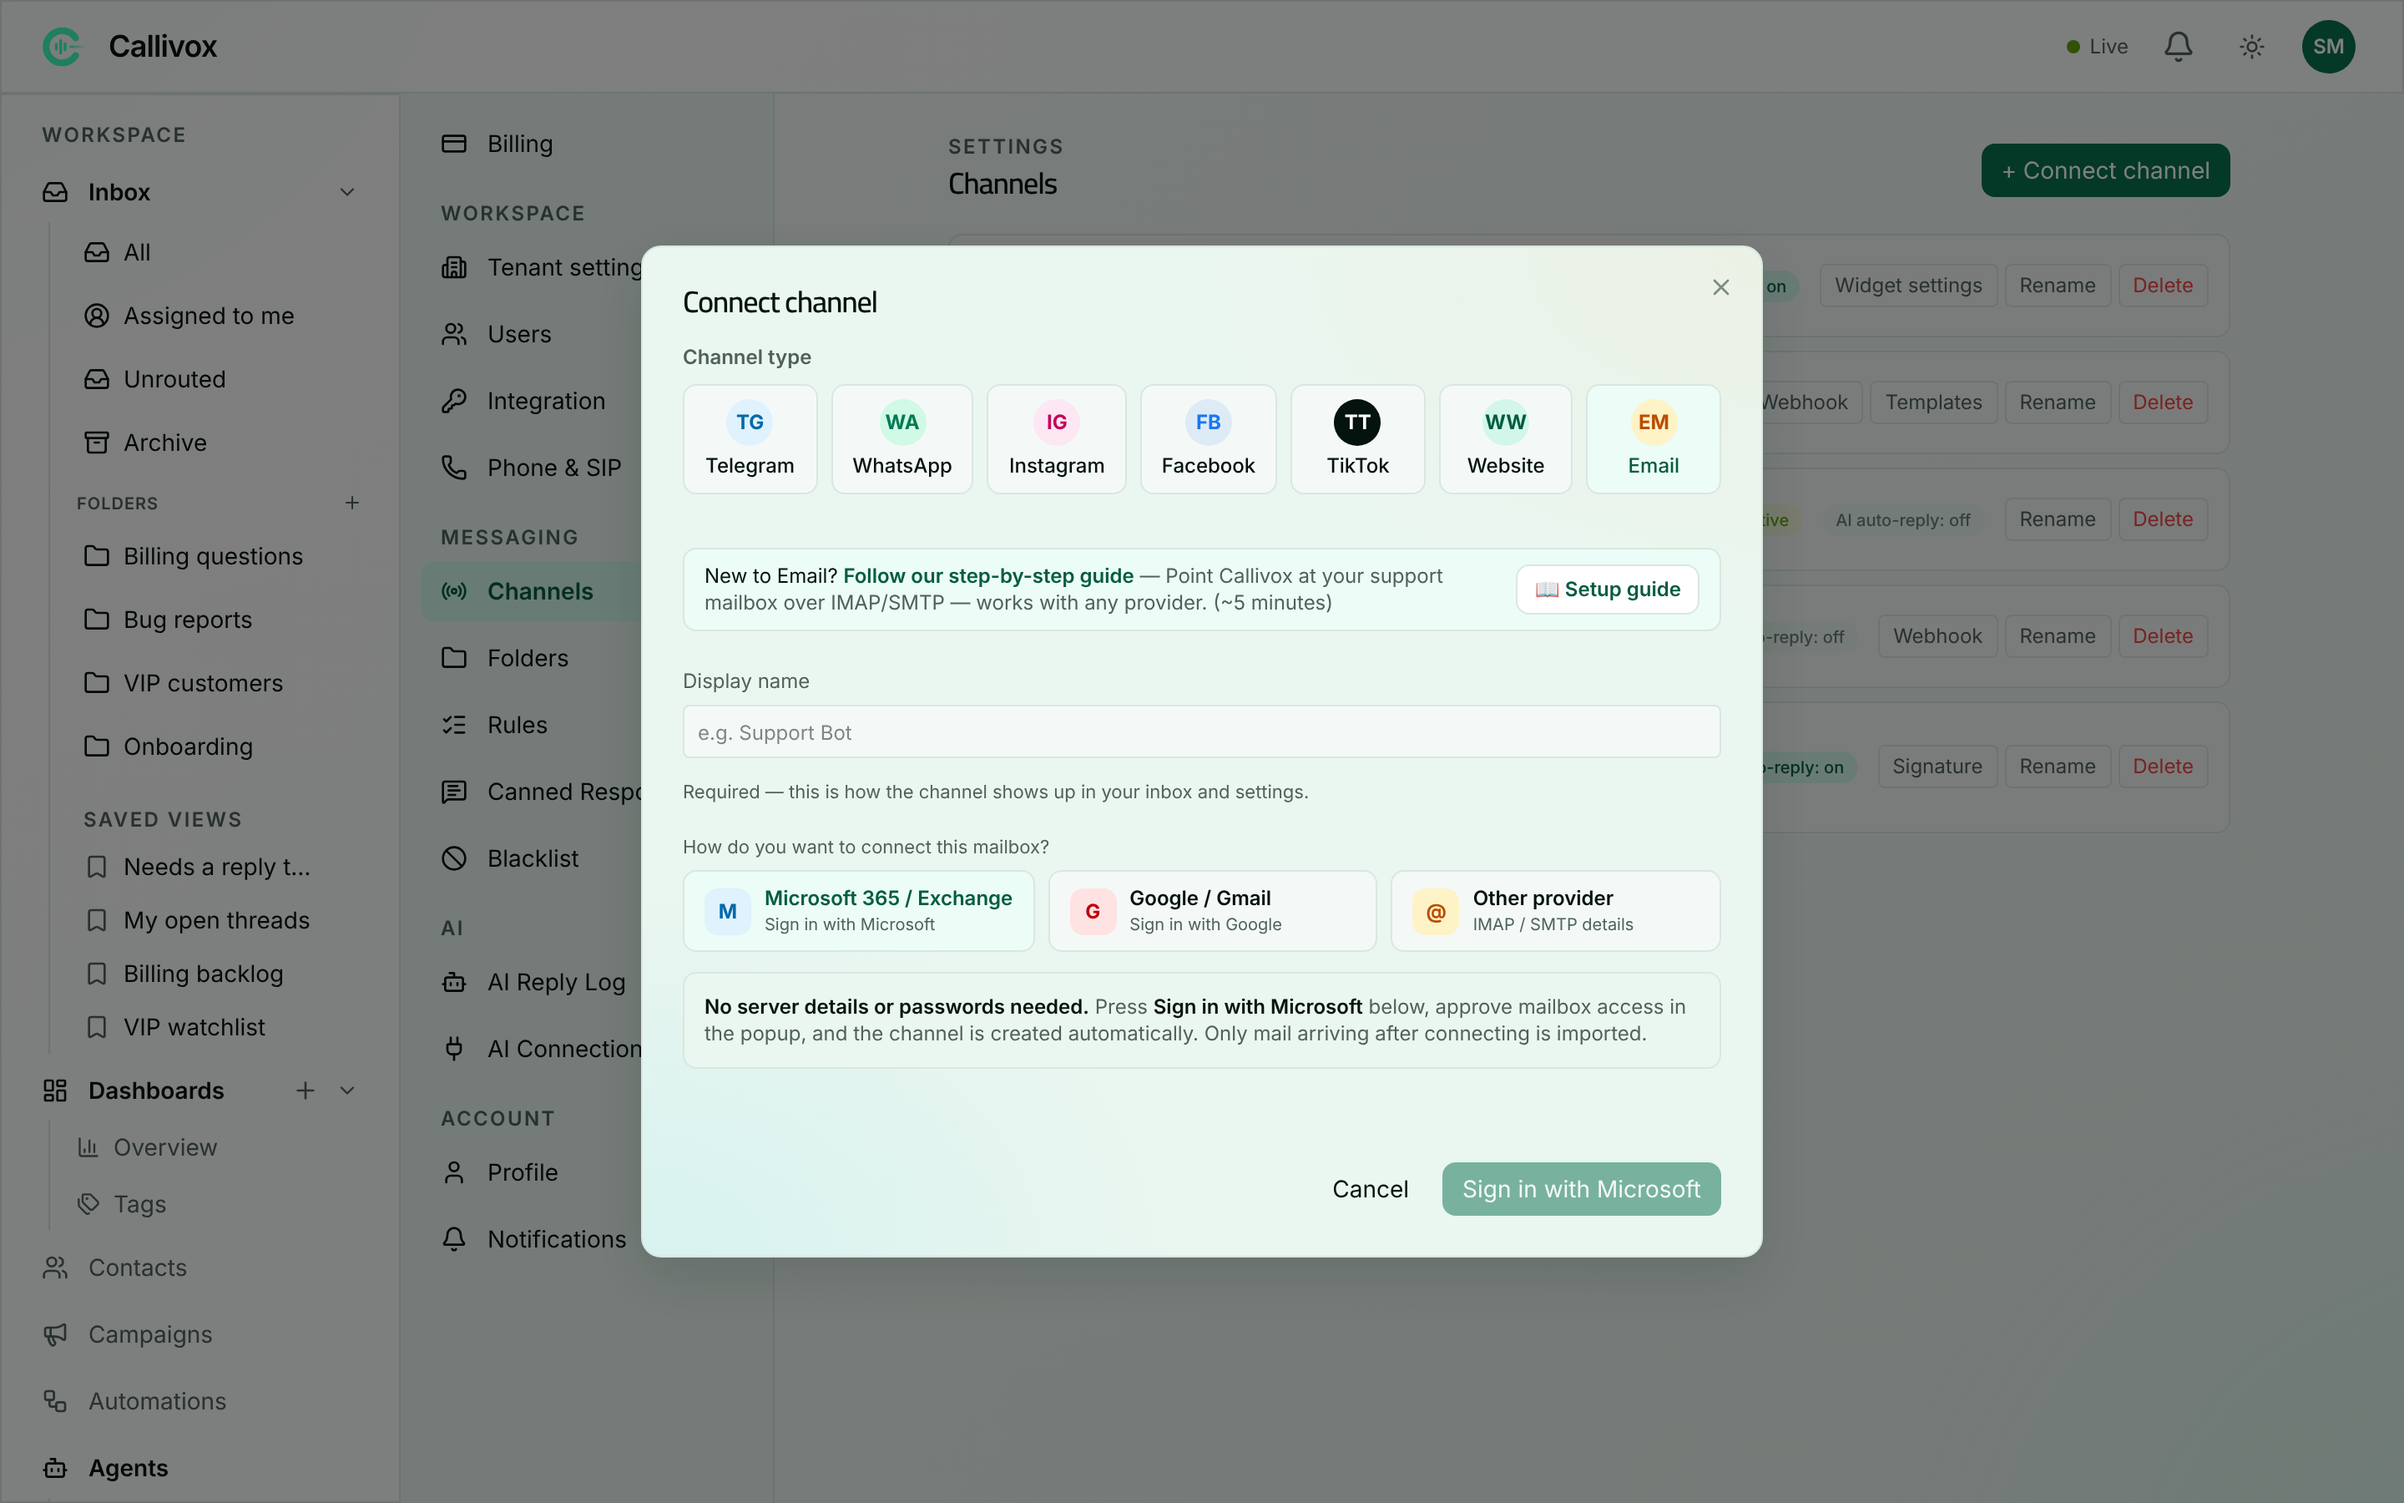
Task: Toggle the light/dark theme sun icon
Action: tap(2251, 47)
